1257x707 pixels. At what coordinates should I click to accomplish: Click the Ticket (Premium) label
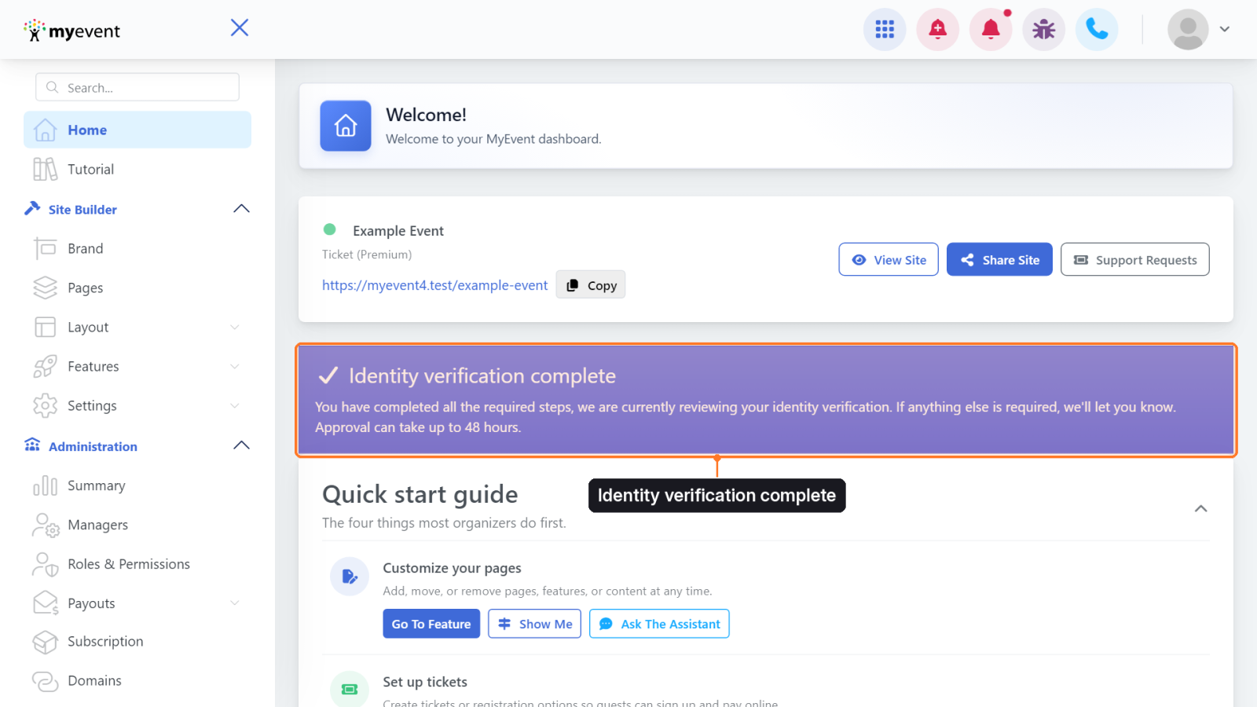tap(367, 255)
